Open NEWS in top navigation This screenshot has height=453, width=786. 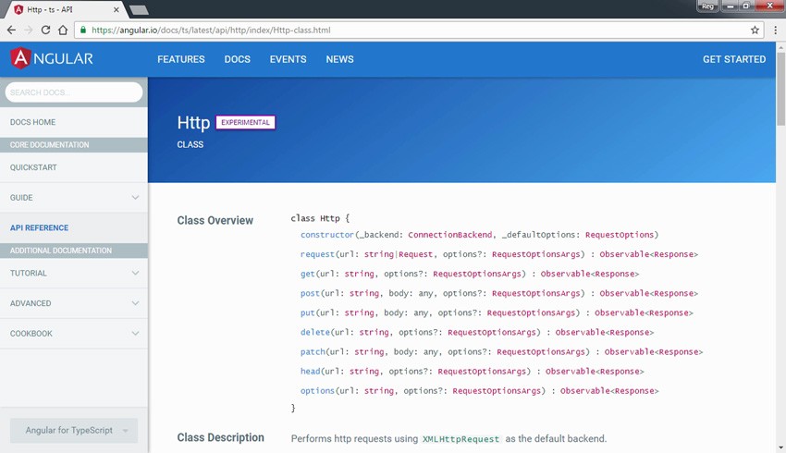pos(339,59)
